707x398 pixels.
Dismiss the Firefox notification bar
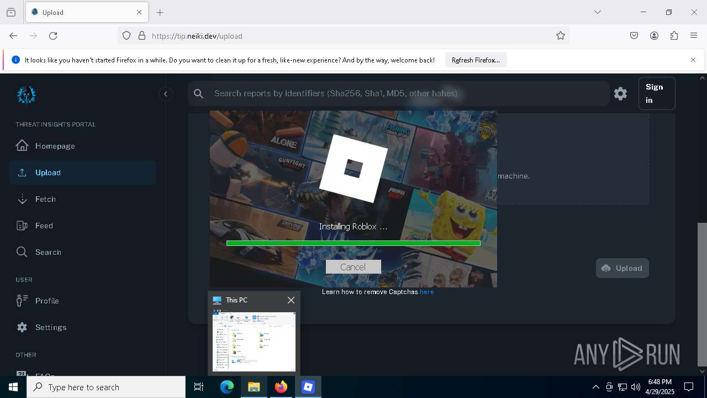[693, 60]
